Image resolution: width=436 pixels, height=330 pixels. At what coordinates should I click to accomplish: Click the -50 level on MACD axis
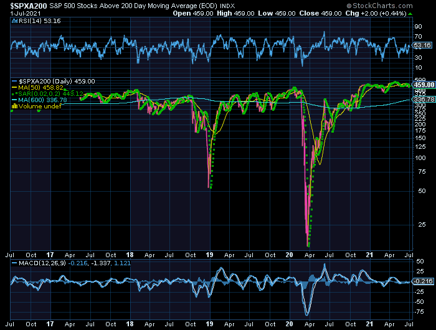(x=419, y=301)
